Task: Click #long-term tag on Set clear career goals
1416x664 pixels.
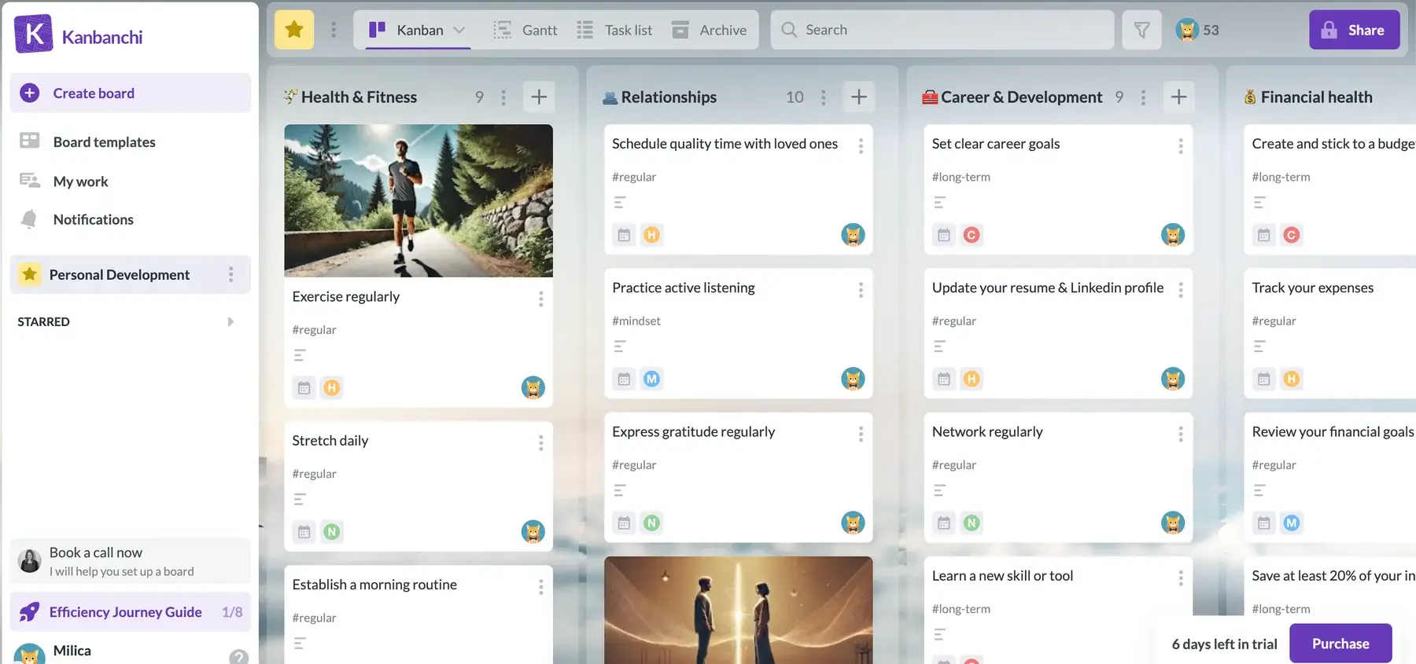Action: tap(961, 177)
